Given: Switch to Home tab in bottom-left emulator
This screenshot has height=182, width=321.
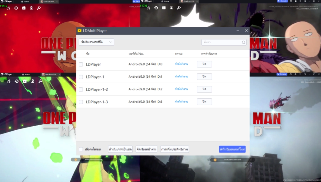Looking at the screenshot, I should pos(26,75).
